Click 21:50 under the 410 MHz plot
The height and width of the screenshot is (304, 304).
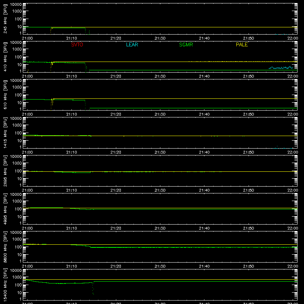pyautogui.click(x=249, y=76)
